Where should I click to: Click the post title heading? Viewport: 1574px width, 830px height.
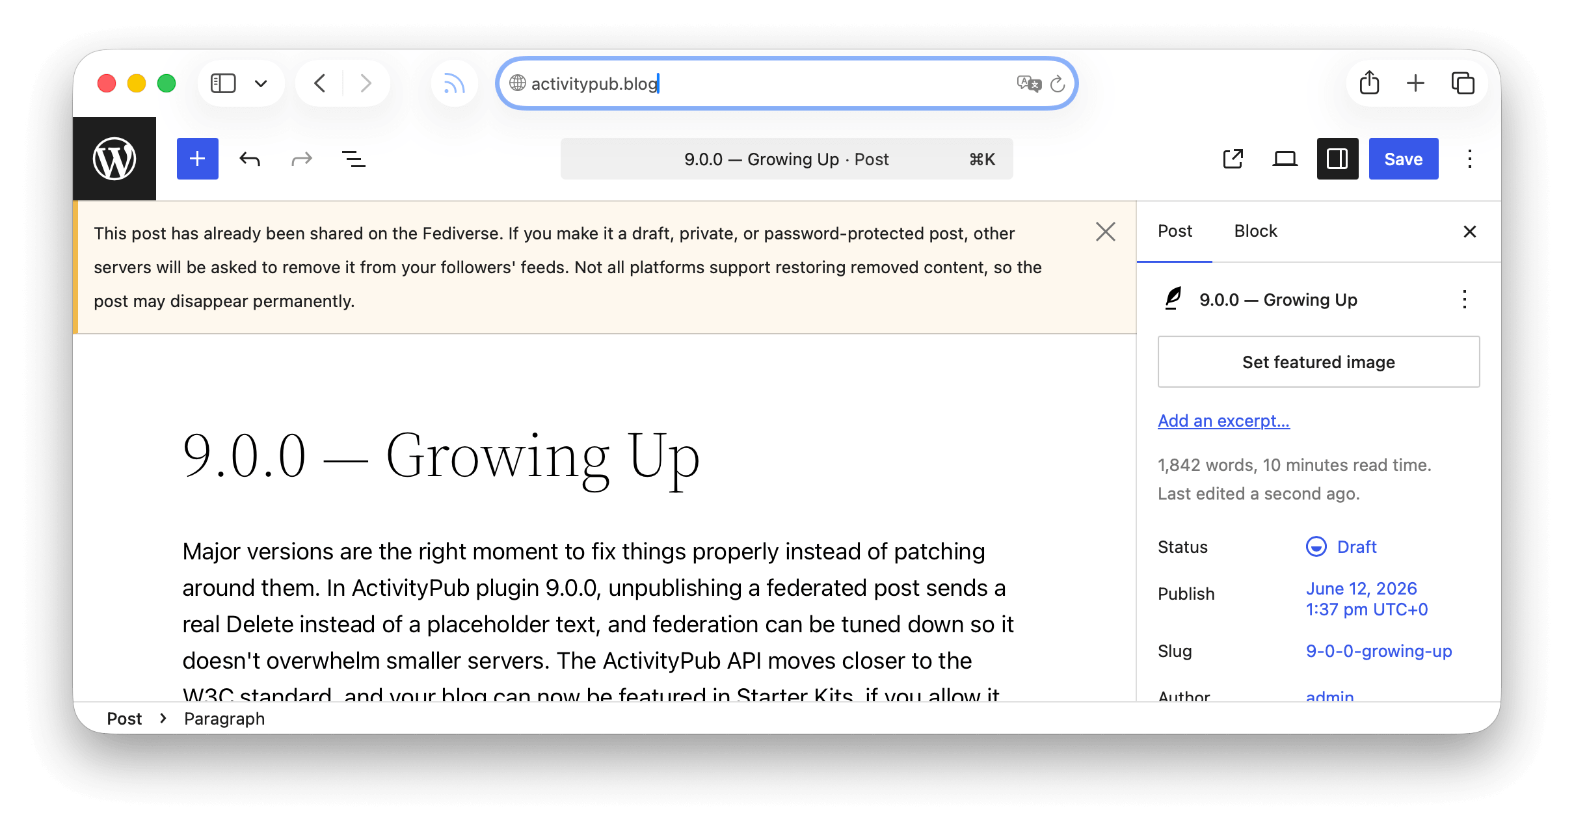pyautogui.click(x=441, y=457)
